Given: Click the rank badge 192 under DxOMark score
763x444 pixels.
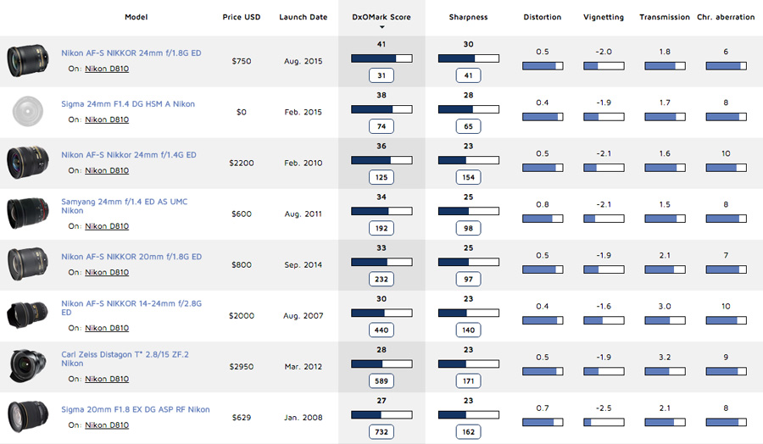Looking at the screenshot, I should coord(381,228).
